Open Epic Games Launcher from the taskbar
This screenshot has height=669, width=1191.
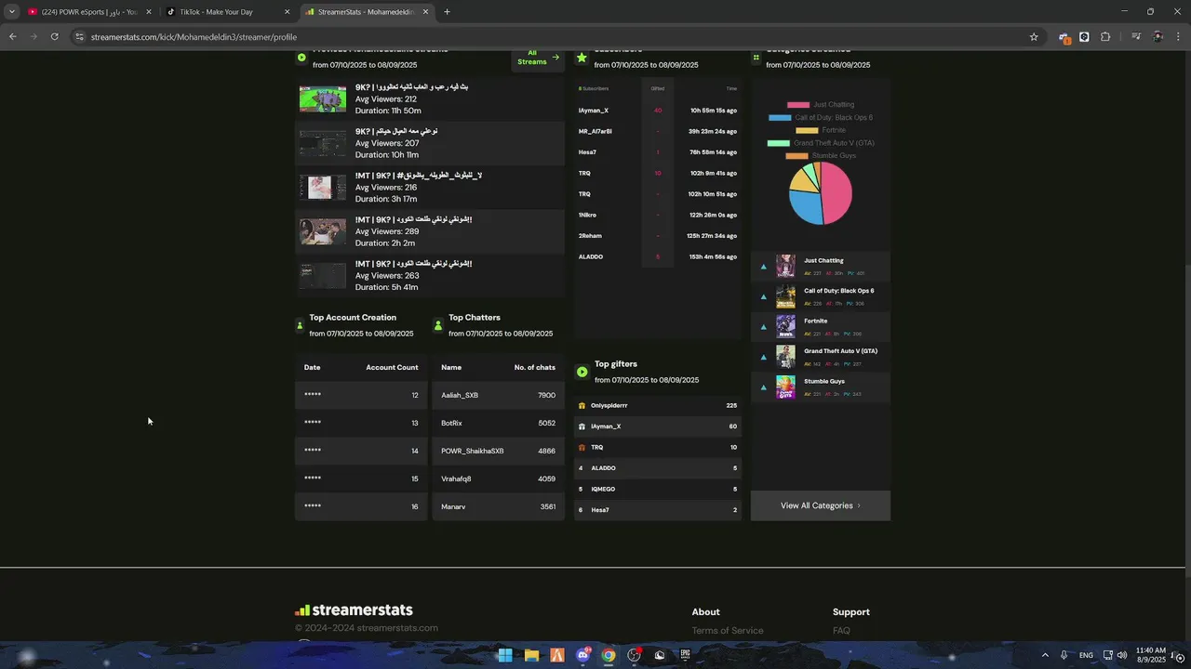[x=686, y=655]
